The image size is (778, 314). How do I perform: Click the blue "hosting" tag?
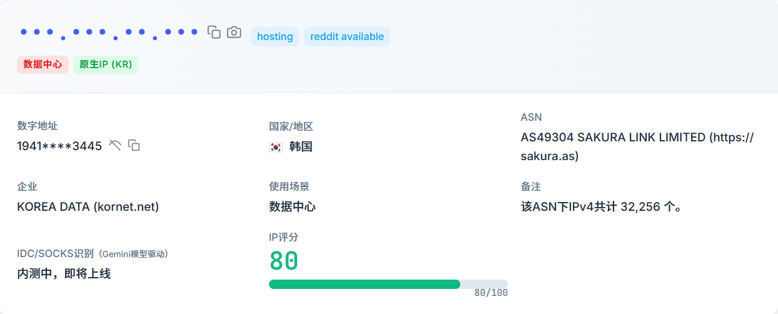[275, 36]
